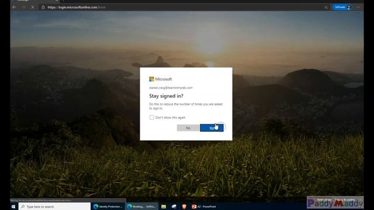This screenshot has height=210, width=374.
Task: Switch to the Working InPrivate Edge taskbar window
Action: [141, 206]
